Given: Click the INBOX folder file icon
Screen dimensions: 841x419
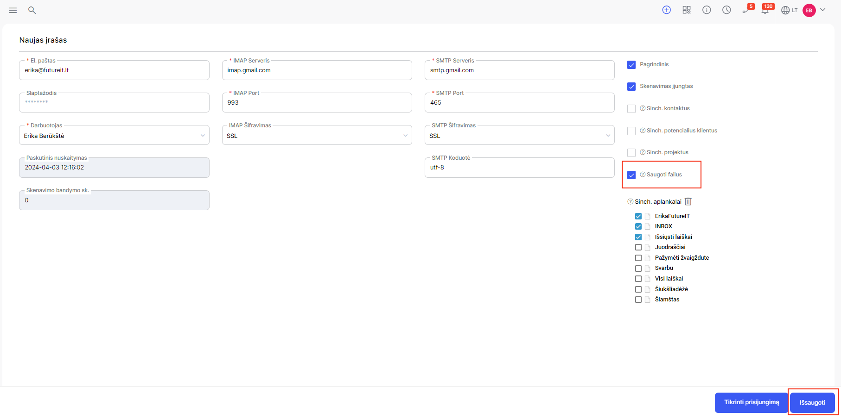Looking at the screenshot, I should click(x=648, y=227).
